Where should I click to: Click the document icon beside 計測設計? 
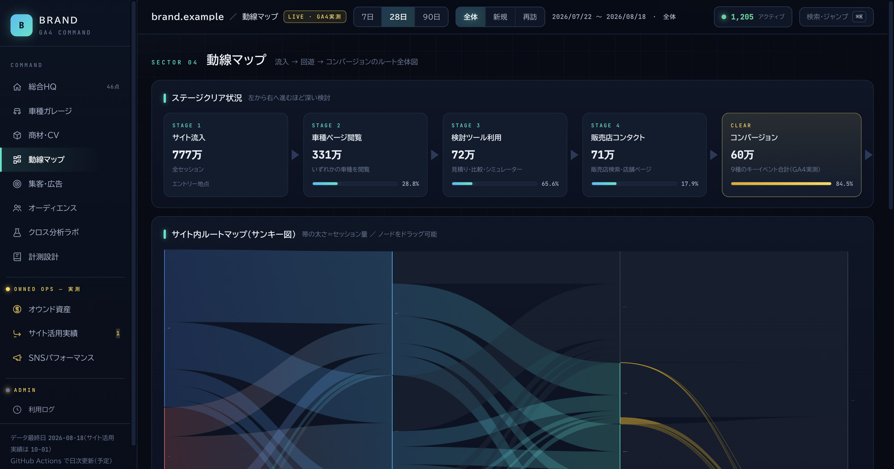[x=17, y=257]
